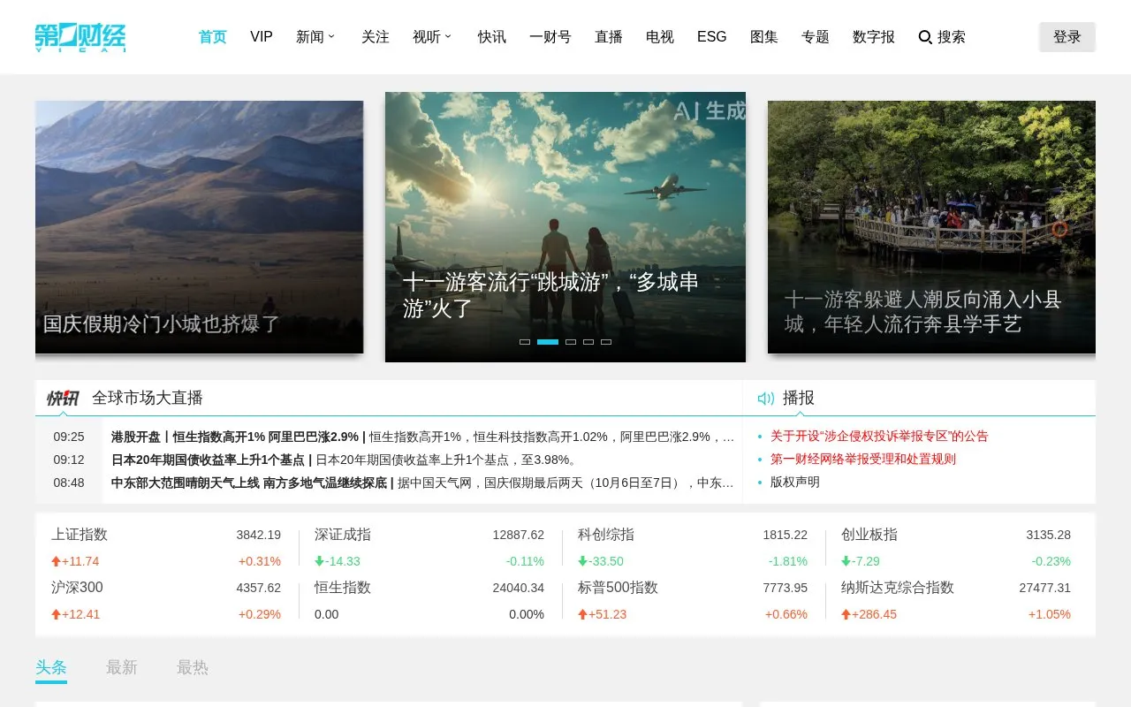Open the 深证成指 quote
Image resolution: width=1131 pixels, height=707 pixels.
point(343,535)
